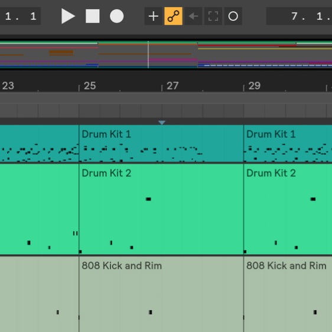This screenshot has width=332, height=332.
Task: Select the 808 Kick and Rim clip at bar 29
Action: 288,294
